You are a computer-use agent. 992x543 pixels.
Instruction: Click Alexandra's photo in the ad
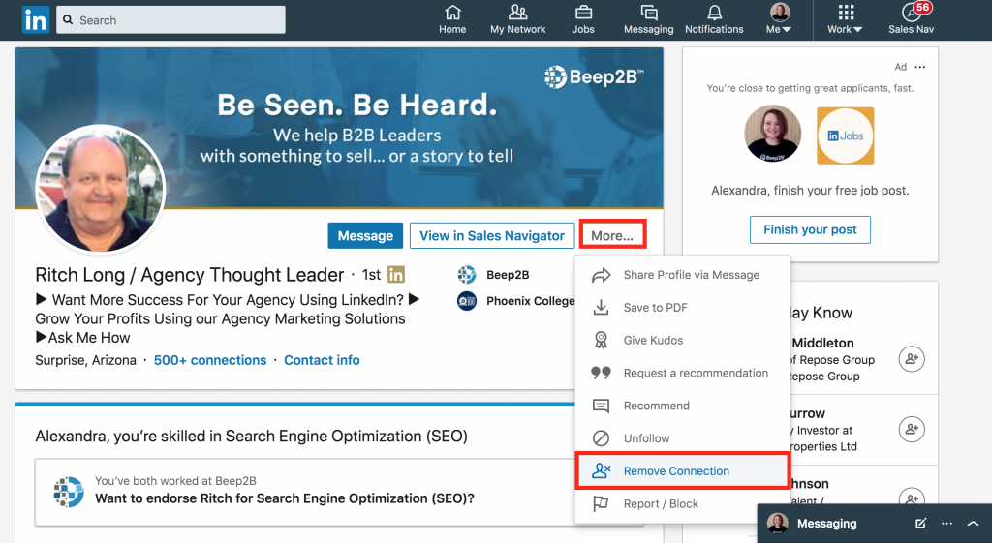(773, 134)
